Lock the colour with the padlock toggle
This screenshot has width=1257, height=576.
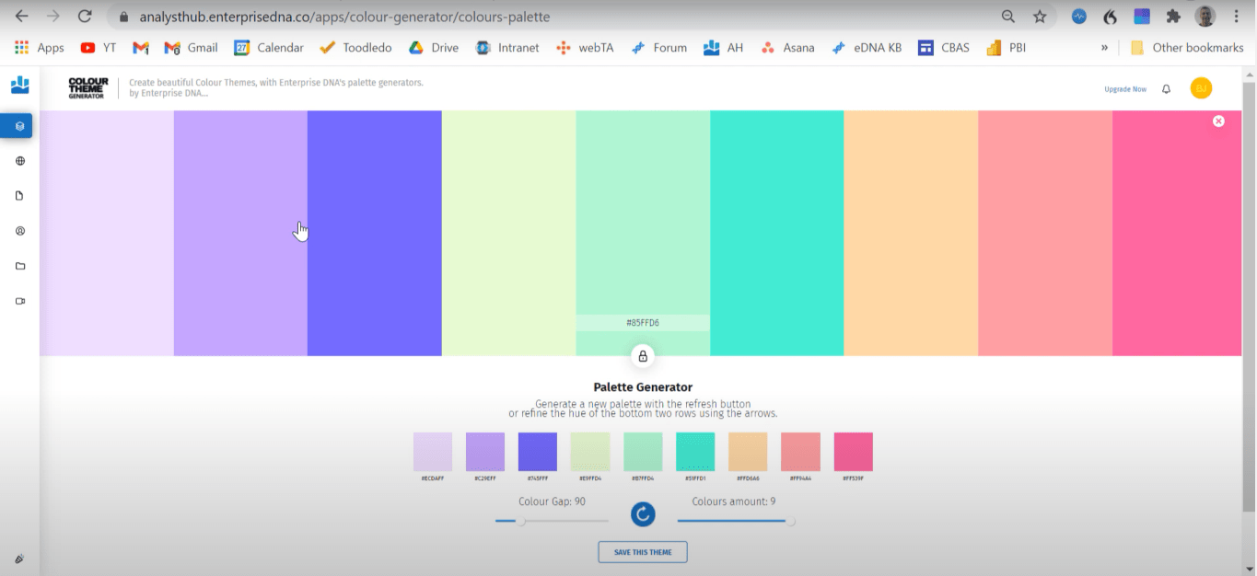click(643, 356)
